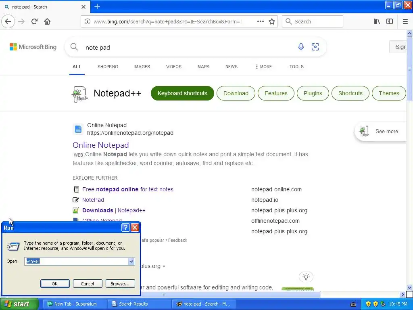Reload the current page
The width and height of the screenshot is (413, 310).
point(34,21)
